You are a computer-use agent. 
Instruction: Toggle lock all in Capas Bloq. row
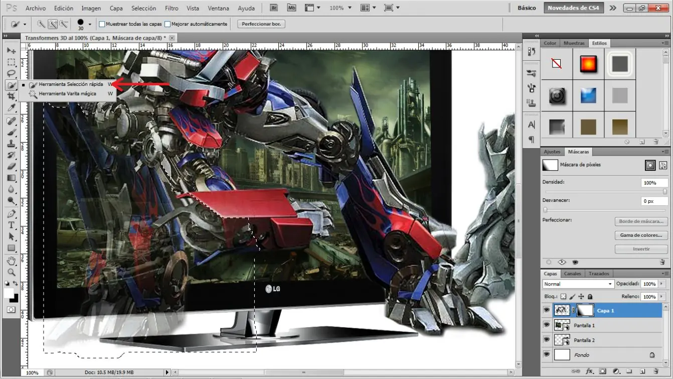590,297
